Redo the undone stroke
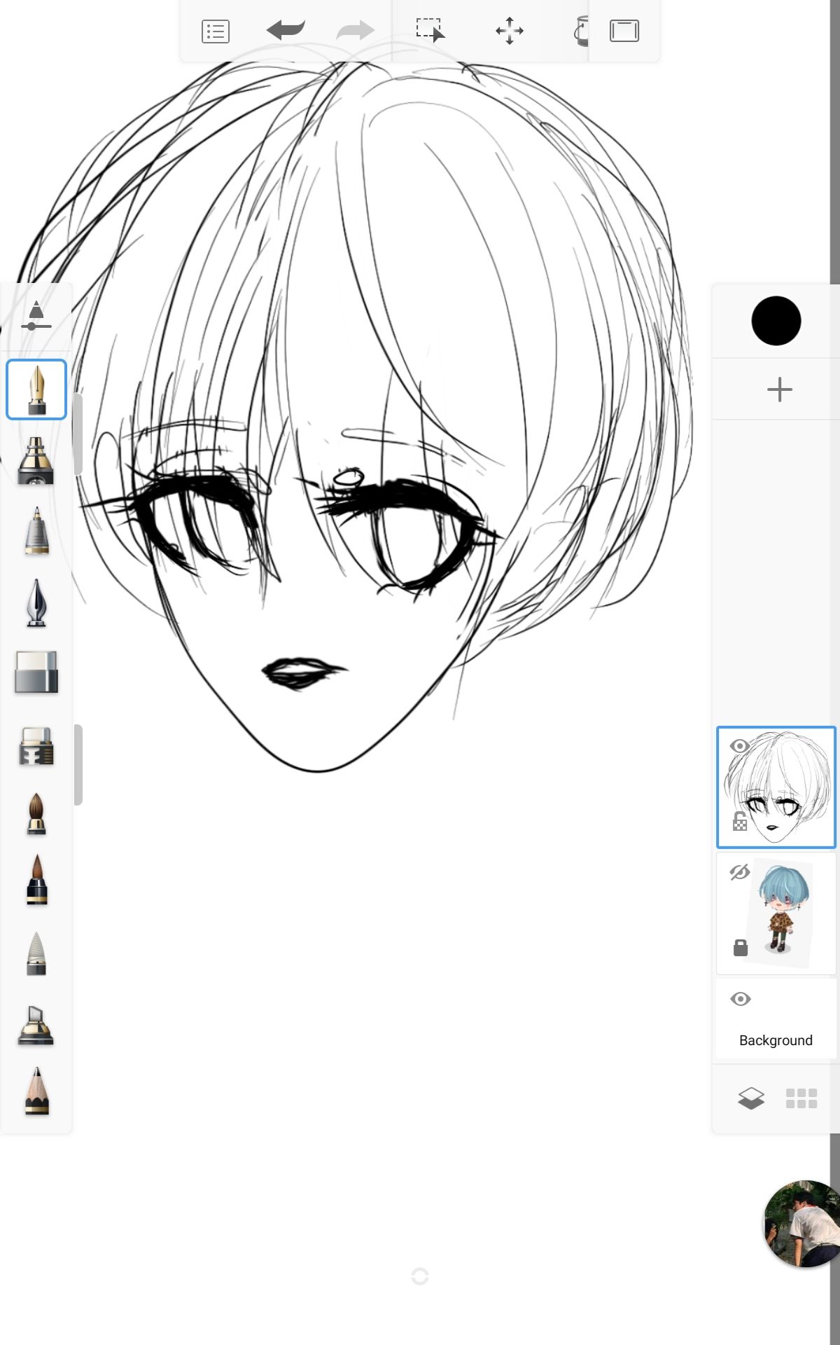This screenshot has width=840, height=1345. coord(355,31)
